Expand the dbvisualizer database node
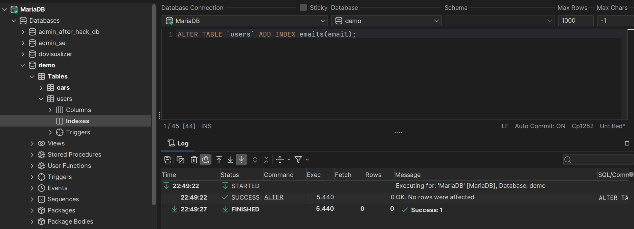Screen dimensions: 634x229 tap(23, 54)
